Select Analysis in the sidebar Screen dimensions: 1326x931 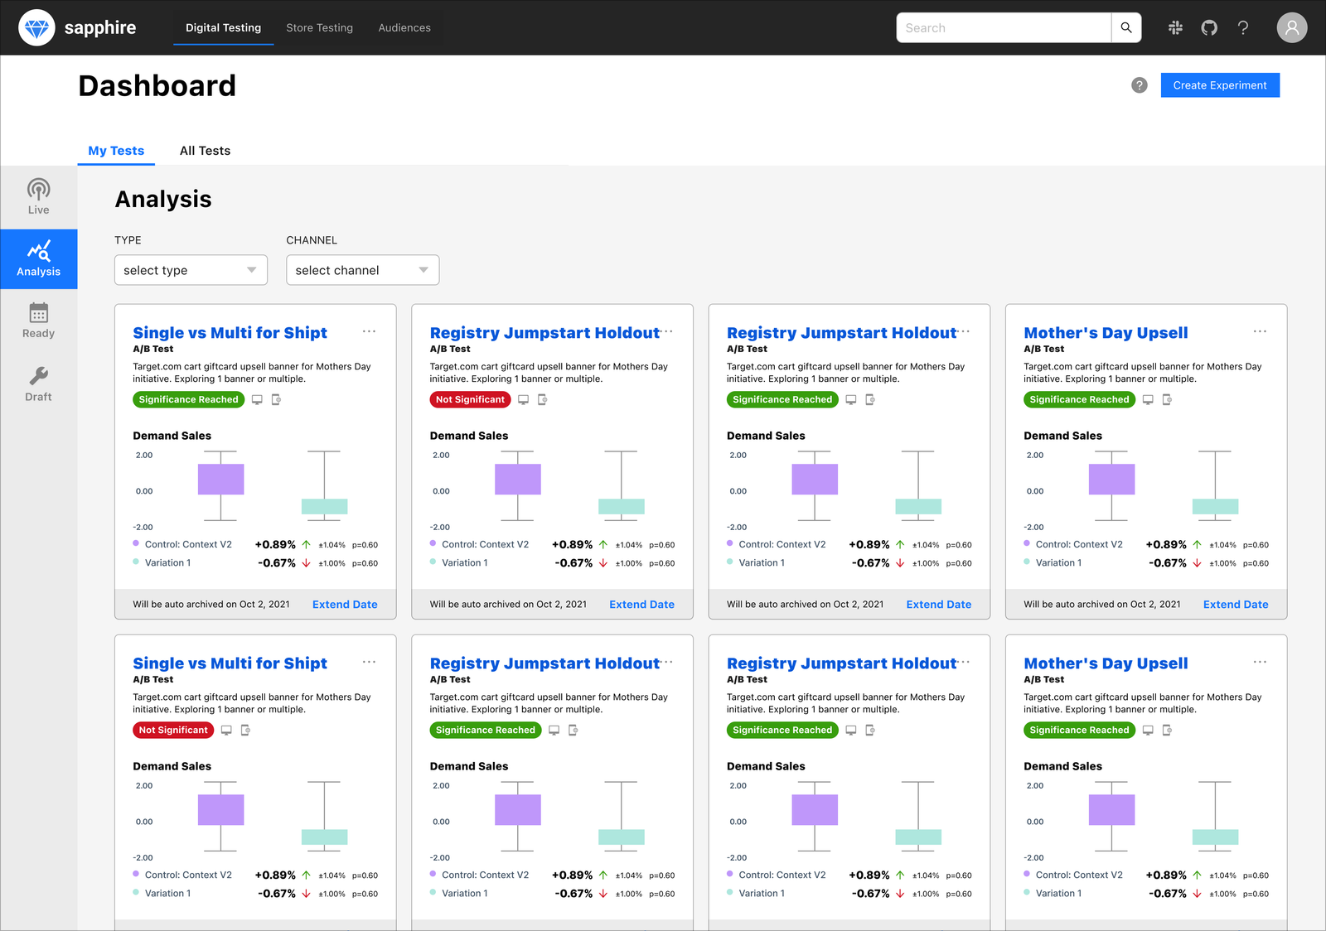[x=38, y=259]
